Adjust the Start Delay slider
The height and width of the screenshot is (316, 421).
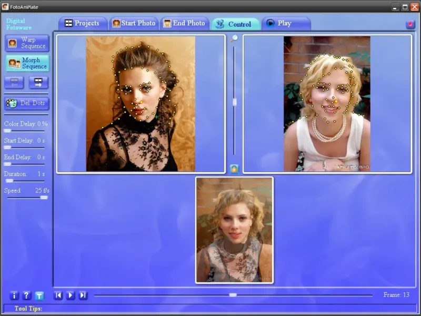pos(8,147)
